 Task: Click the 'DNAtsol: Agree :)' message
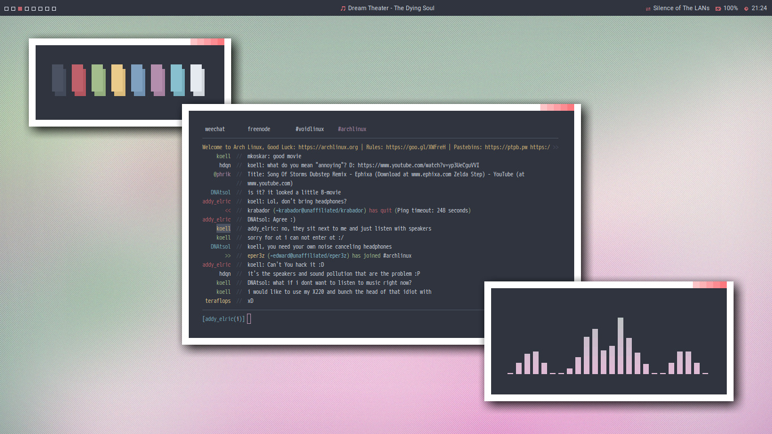[271, 219]
